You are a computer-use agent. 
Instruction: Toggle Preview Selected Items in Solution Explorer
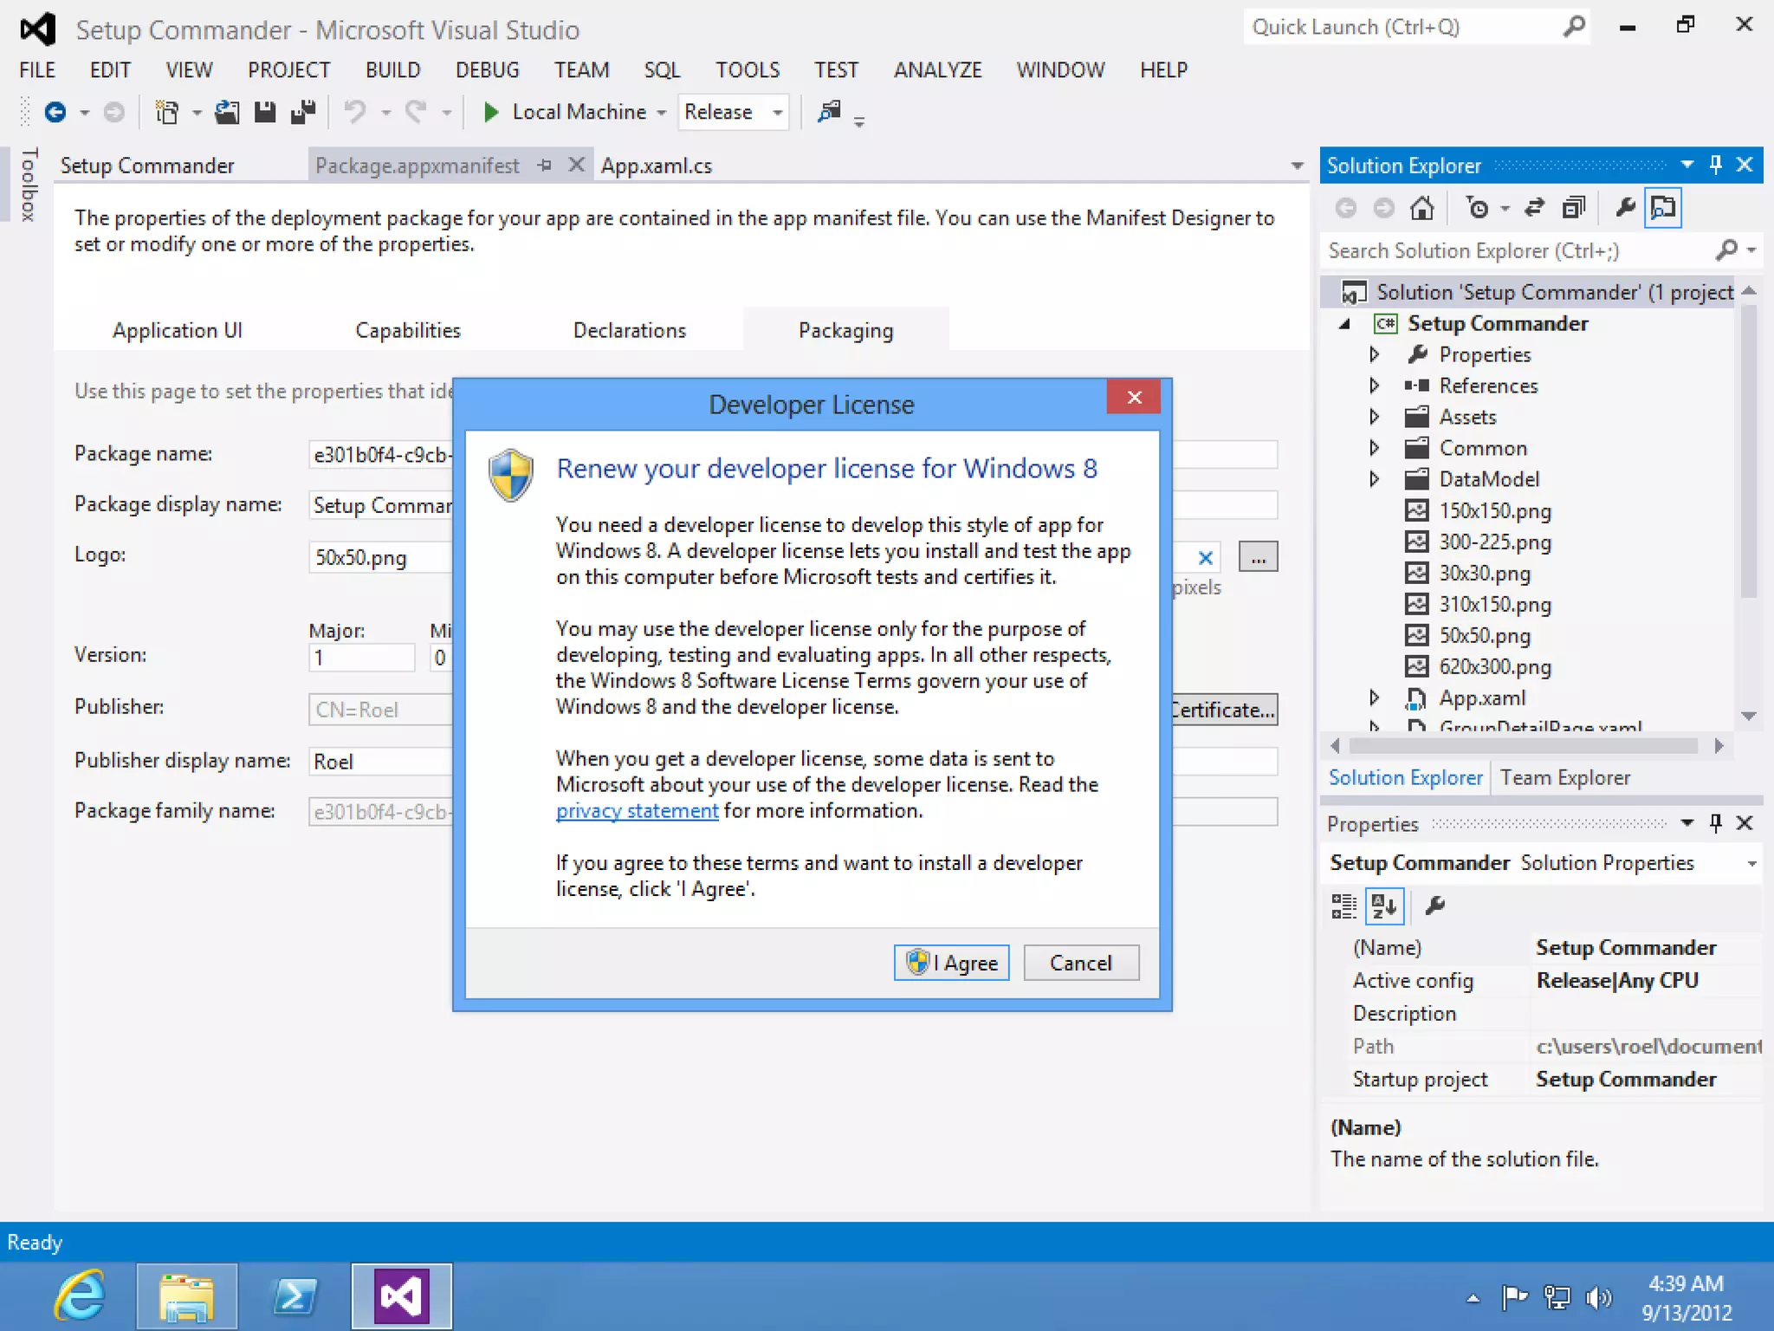point(1663,208)
